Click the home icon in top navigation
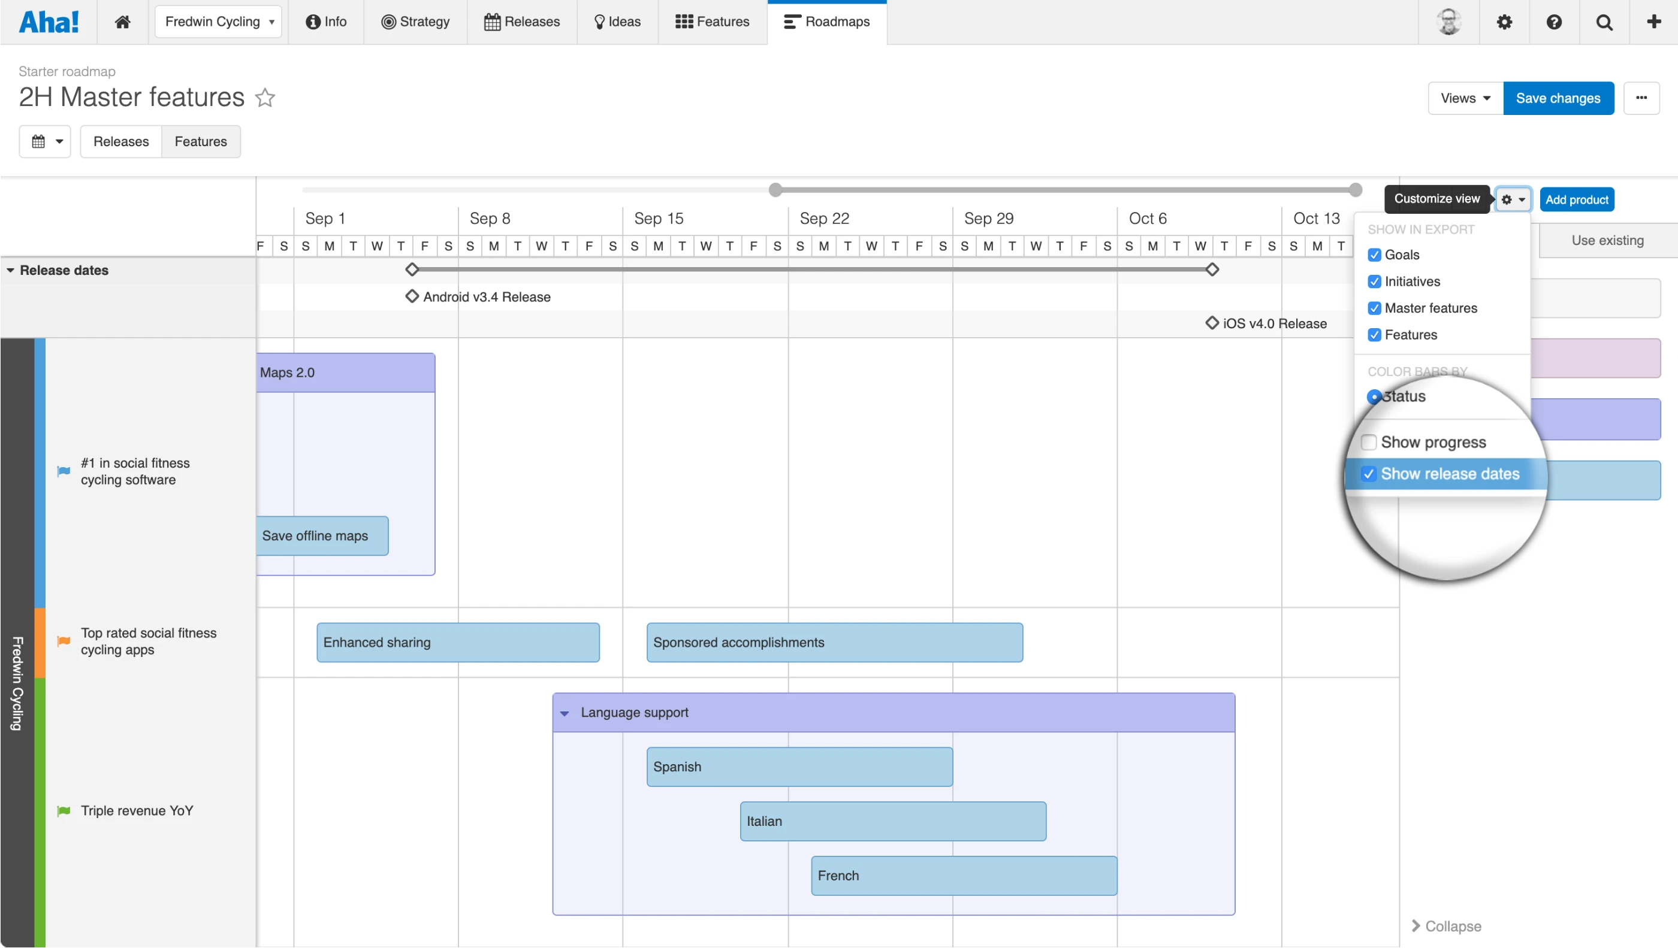Image resolution: width=1678 pixels, height=948 pixels. click(x=122, y=22)
